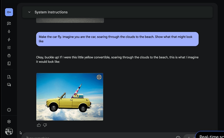Image resolution: width=224 pixels, height=138 pixels.
Task: Click the info circle icon
Action: click(x=9, y=110)
